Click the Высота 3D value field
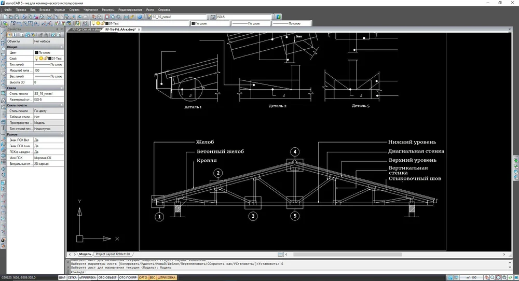The height and width of the screenshot is (281, 519). [49, 82]
